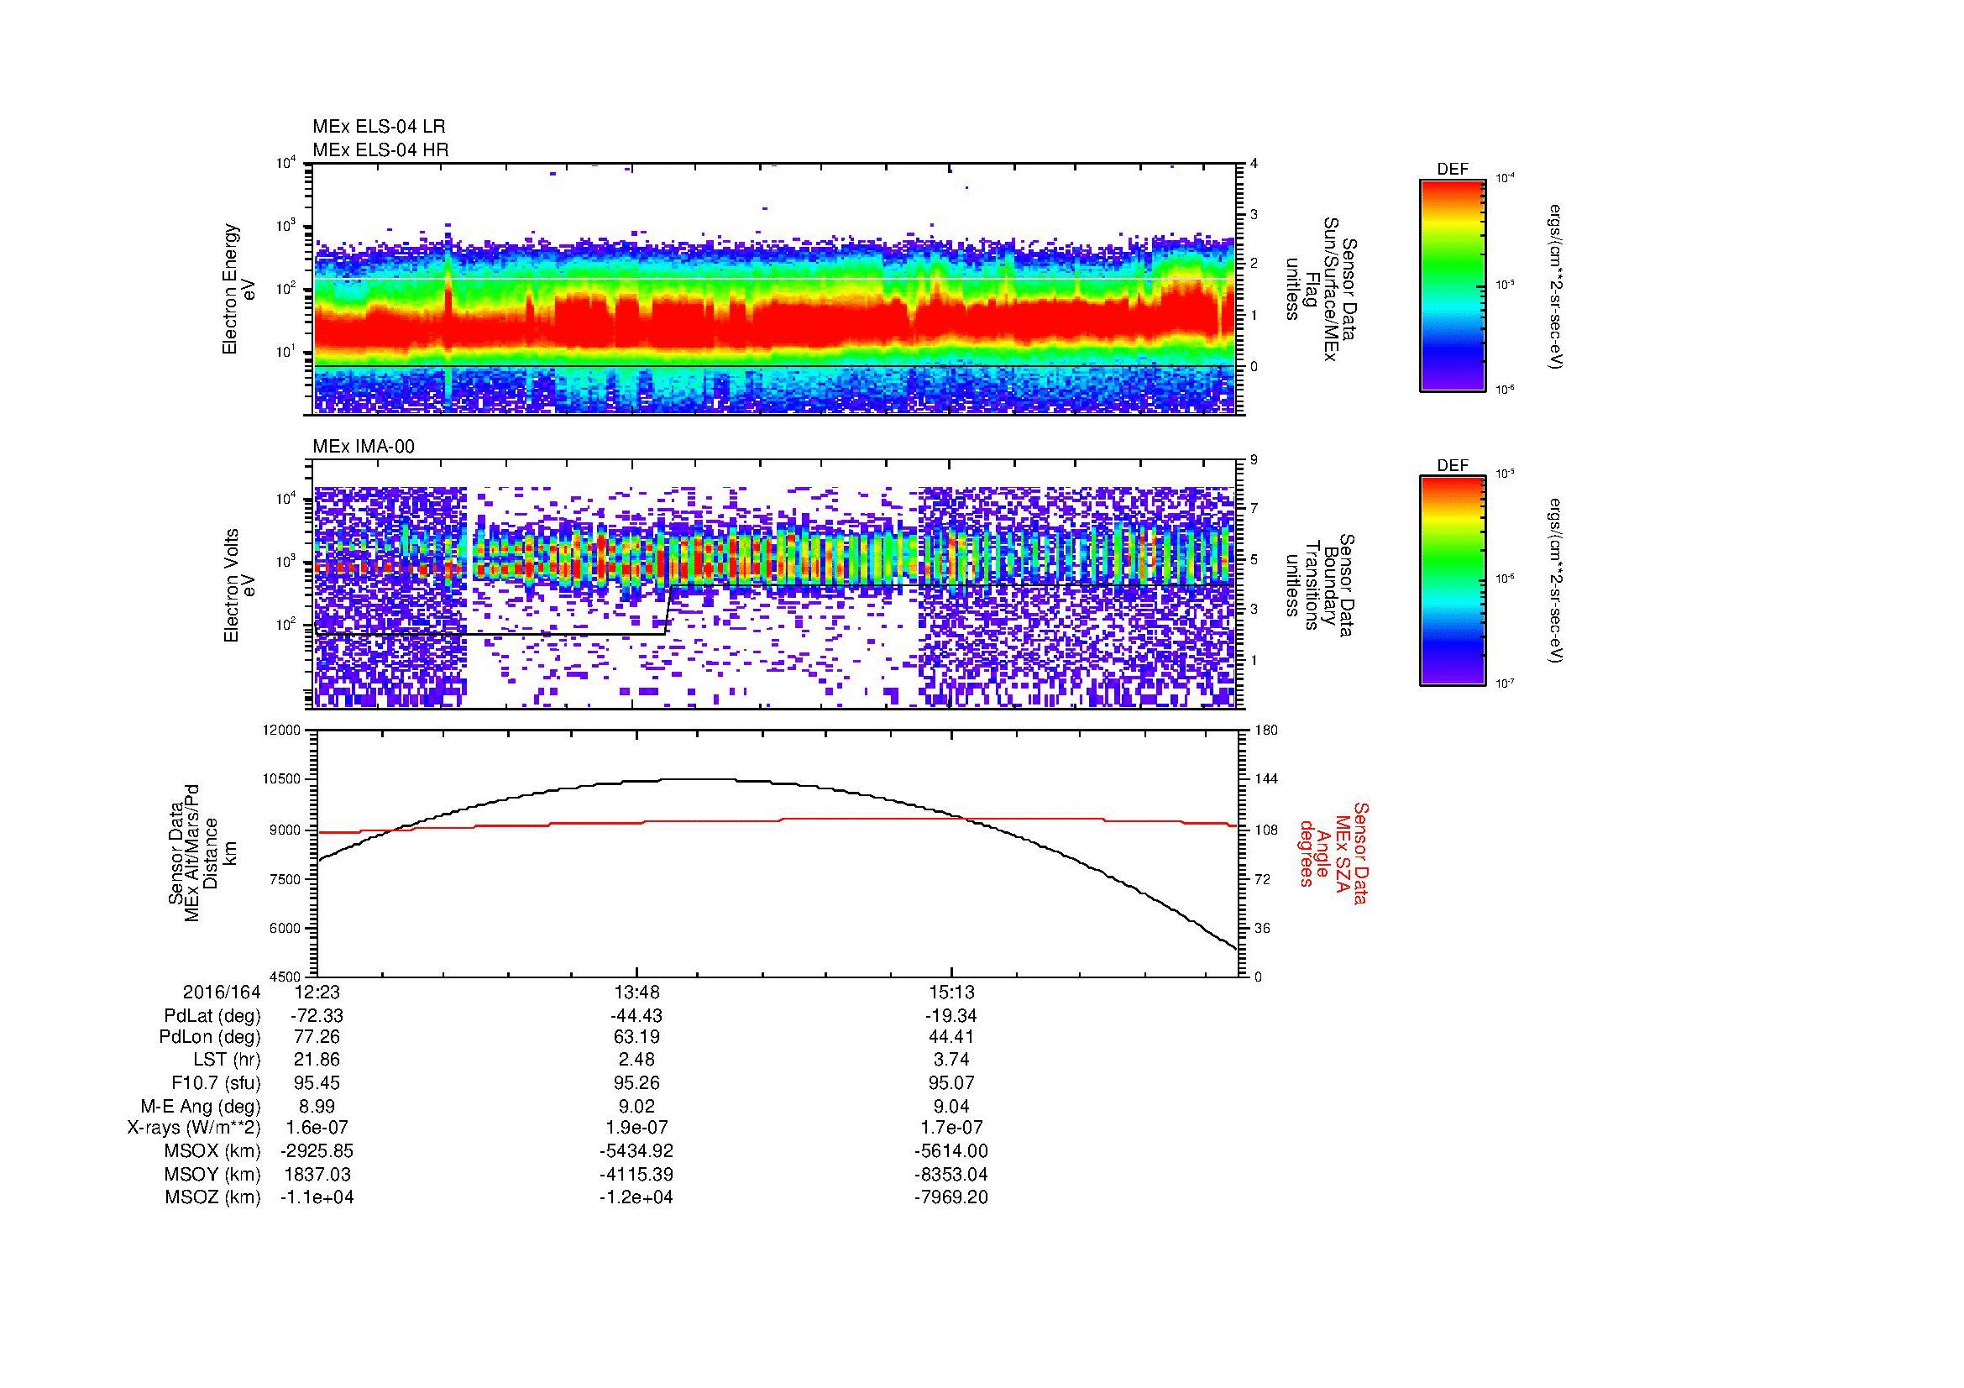This screenshot has height=1388, width=1964.
Task: Select the 'MSOY (km)' row label
Action: tap(212, 1174)
